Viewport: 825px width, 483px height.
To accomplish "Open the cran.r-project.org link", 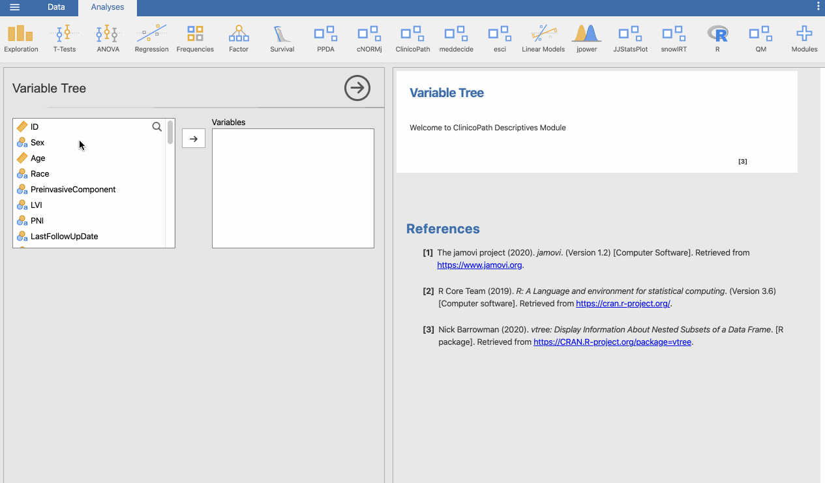I will (623, 303).
